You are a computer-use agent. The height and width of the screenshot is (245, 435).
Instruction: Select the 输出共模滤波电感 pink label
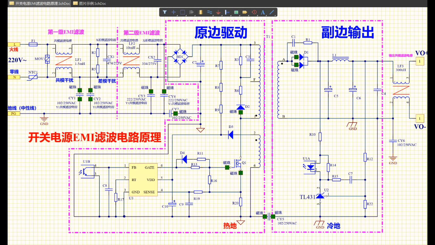(x=401, y=55)
